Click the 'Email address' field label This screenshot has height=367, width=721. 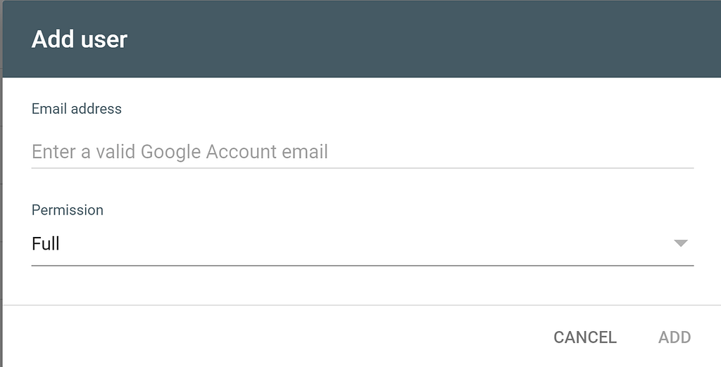tap(77, 109)
